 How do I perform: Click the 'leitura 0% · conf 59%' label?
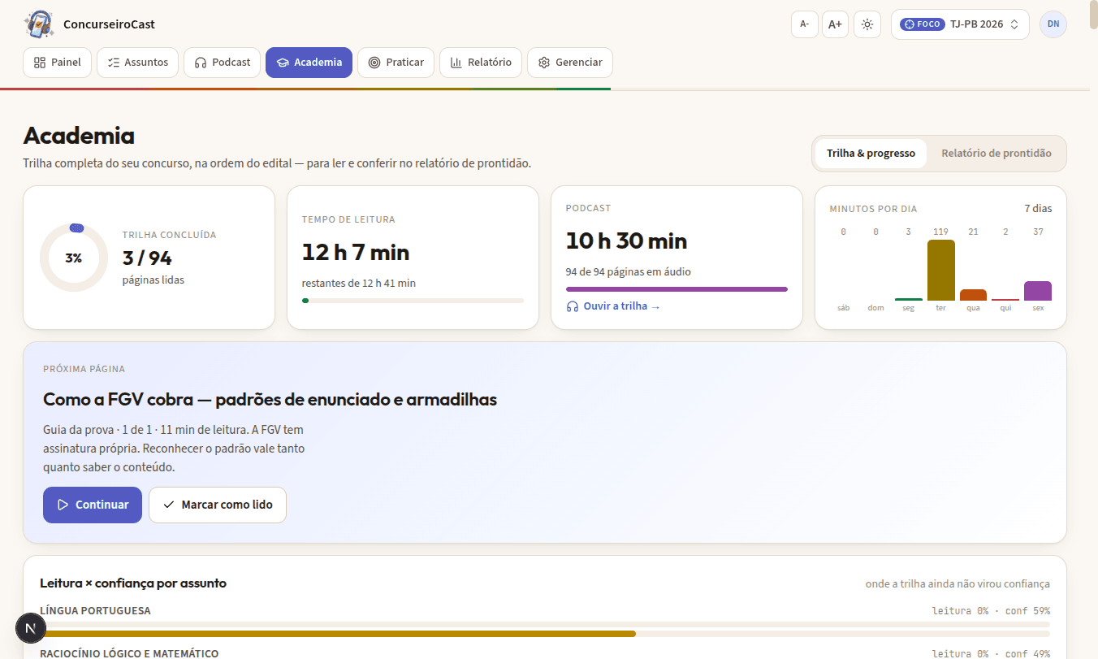pos(991,611)
